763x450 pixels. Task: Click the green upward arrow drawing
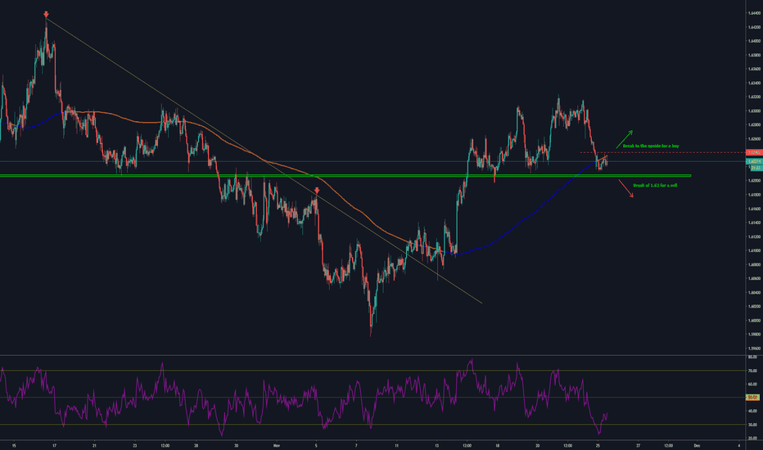(625, 137)
